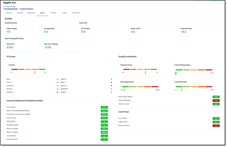This screenshot has height=147, width=227.
Task: Open the info icon next to ΔFCFTA
Action: [67, 86]
